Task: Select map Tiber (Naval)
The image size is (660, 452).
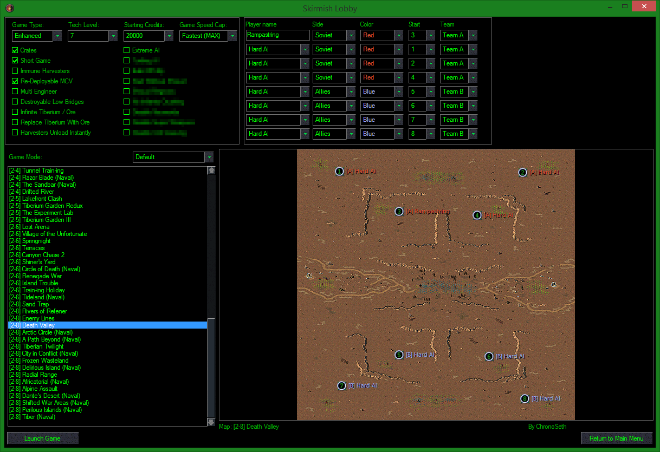Action: 107,417
